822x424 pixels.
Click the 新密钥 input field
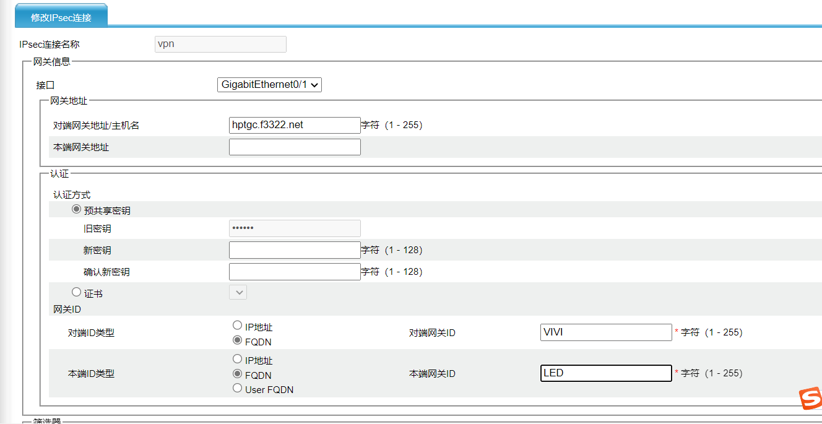tap(295, 250)
